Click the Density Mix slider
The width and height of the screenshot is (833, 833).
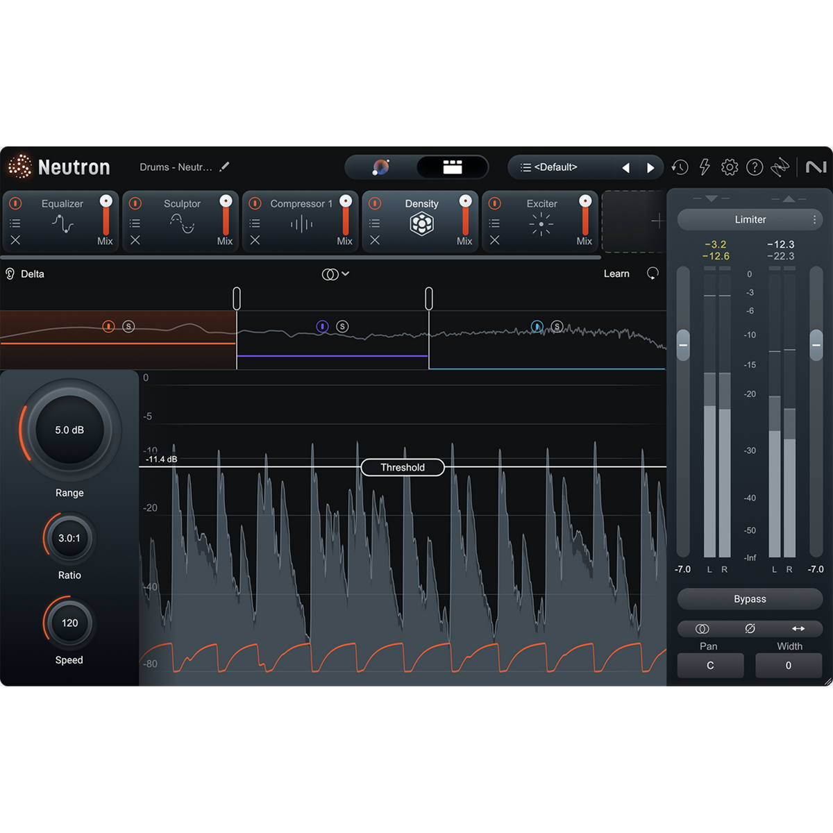465,215
